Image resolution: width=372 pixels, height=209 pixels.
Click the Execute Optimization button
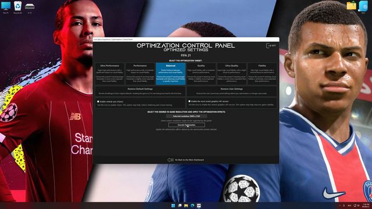(187, 125)
